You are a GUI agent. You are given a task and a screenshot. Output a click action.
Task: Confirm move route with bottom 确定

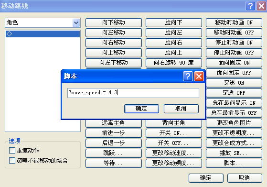pos(206,178)
